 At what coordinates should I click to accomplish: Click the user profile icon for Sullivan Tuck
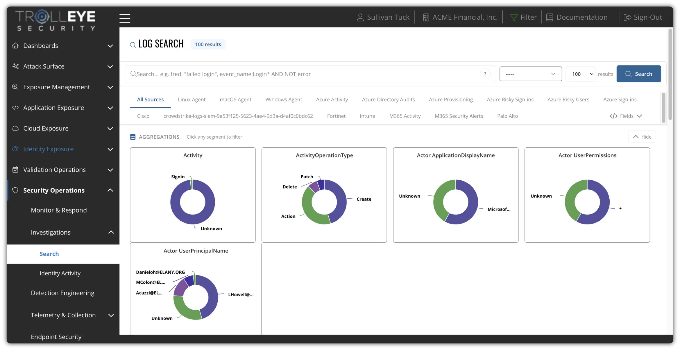pos(360,17)
